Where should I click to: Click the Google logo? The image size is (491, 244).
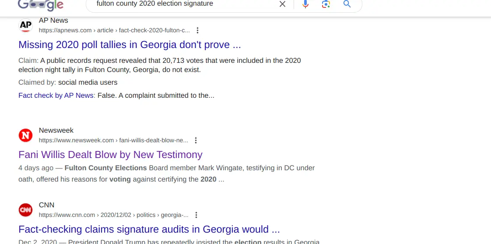41,5
